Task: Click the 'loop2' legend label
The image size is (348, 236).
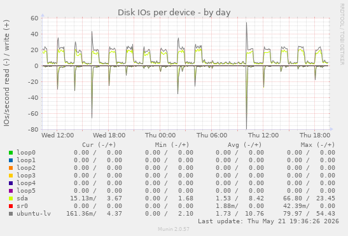Action: pos(26,168)
